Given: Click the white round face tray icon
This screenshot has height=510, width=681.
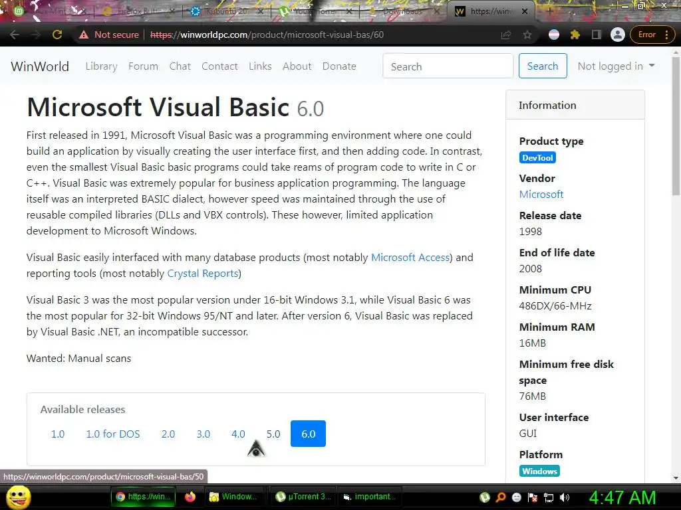Looking at the screenshot, I should point(516,497).
